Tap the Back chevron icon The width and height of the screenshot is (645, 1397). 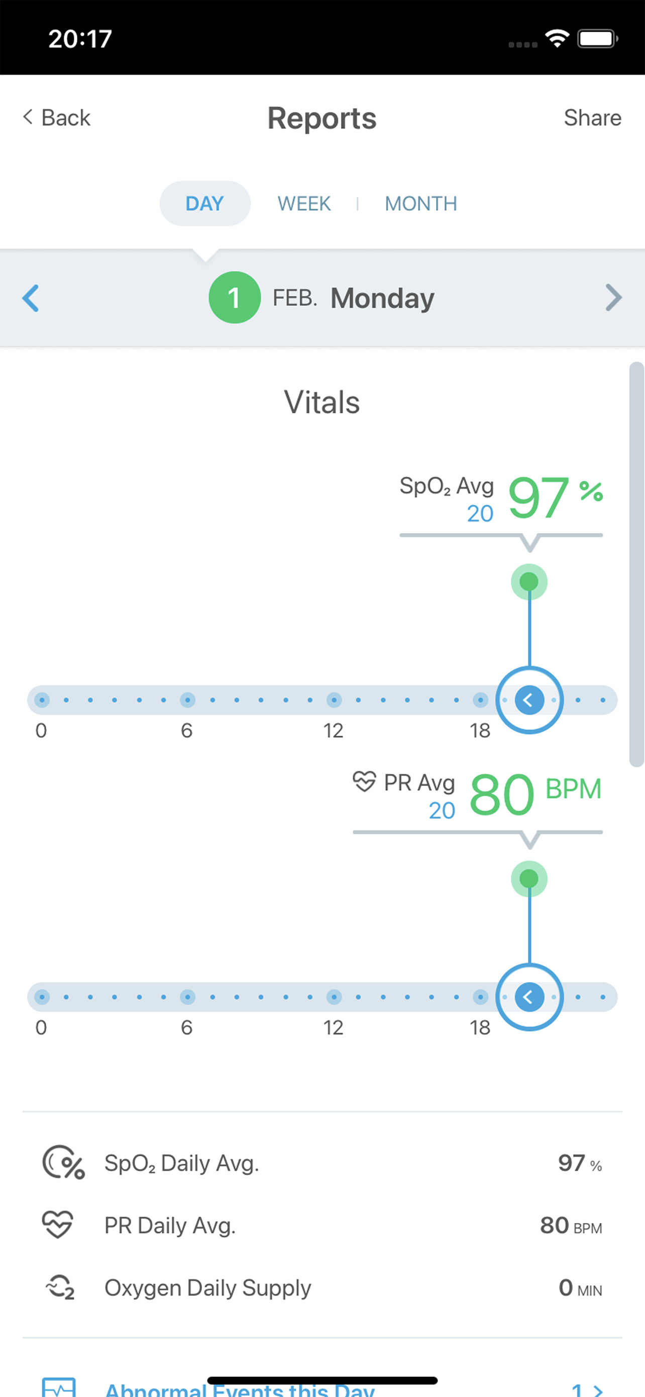coord(28,117)
